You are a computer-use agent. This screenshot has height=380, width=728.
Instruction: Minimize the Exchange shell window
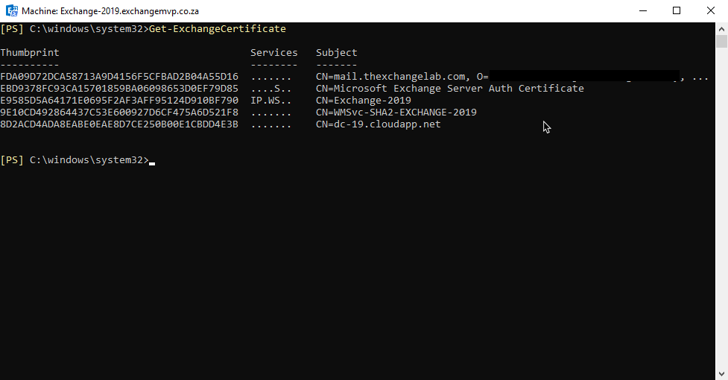coord(643,10)
